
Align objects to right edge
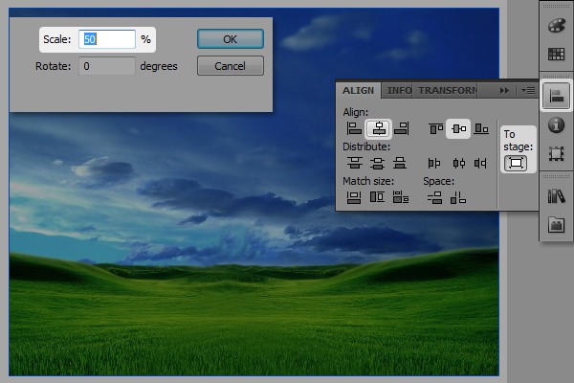tap(402, 128)
